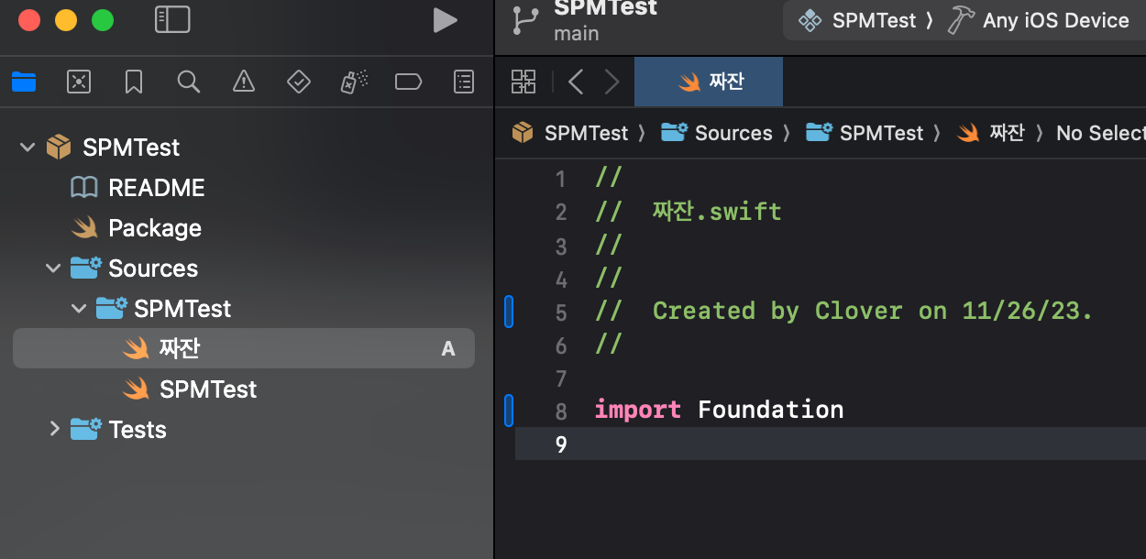
Task: Select the SPMTest folder under Sources
Action: tap(244, 308)
